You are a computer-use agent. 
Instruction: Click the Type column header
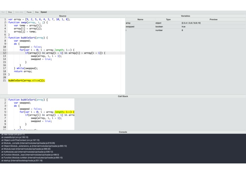(x=168, y=19)
